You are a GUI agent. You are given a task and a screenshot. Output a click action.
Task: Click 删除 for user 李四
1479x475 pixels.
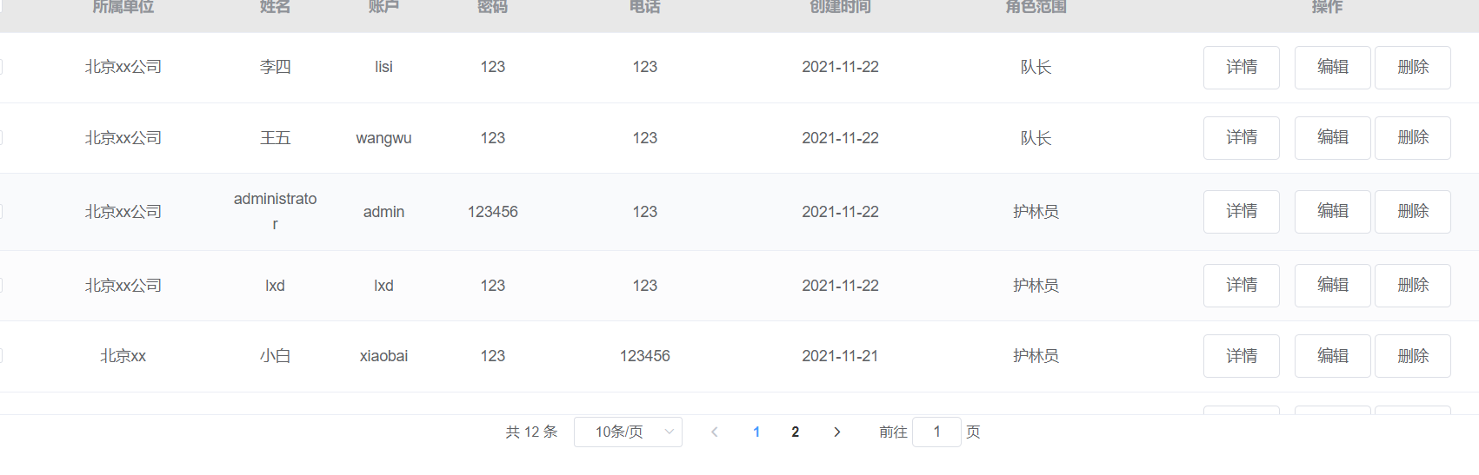click(x=1413, y=68)
